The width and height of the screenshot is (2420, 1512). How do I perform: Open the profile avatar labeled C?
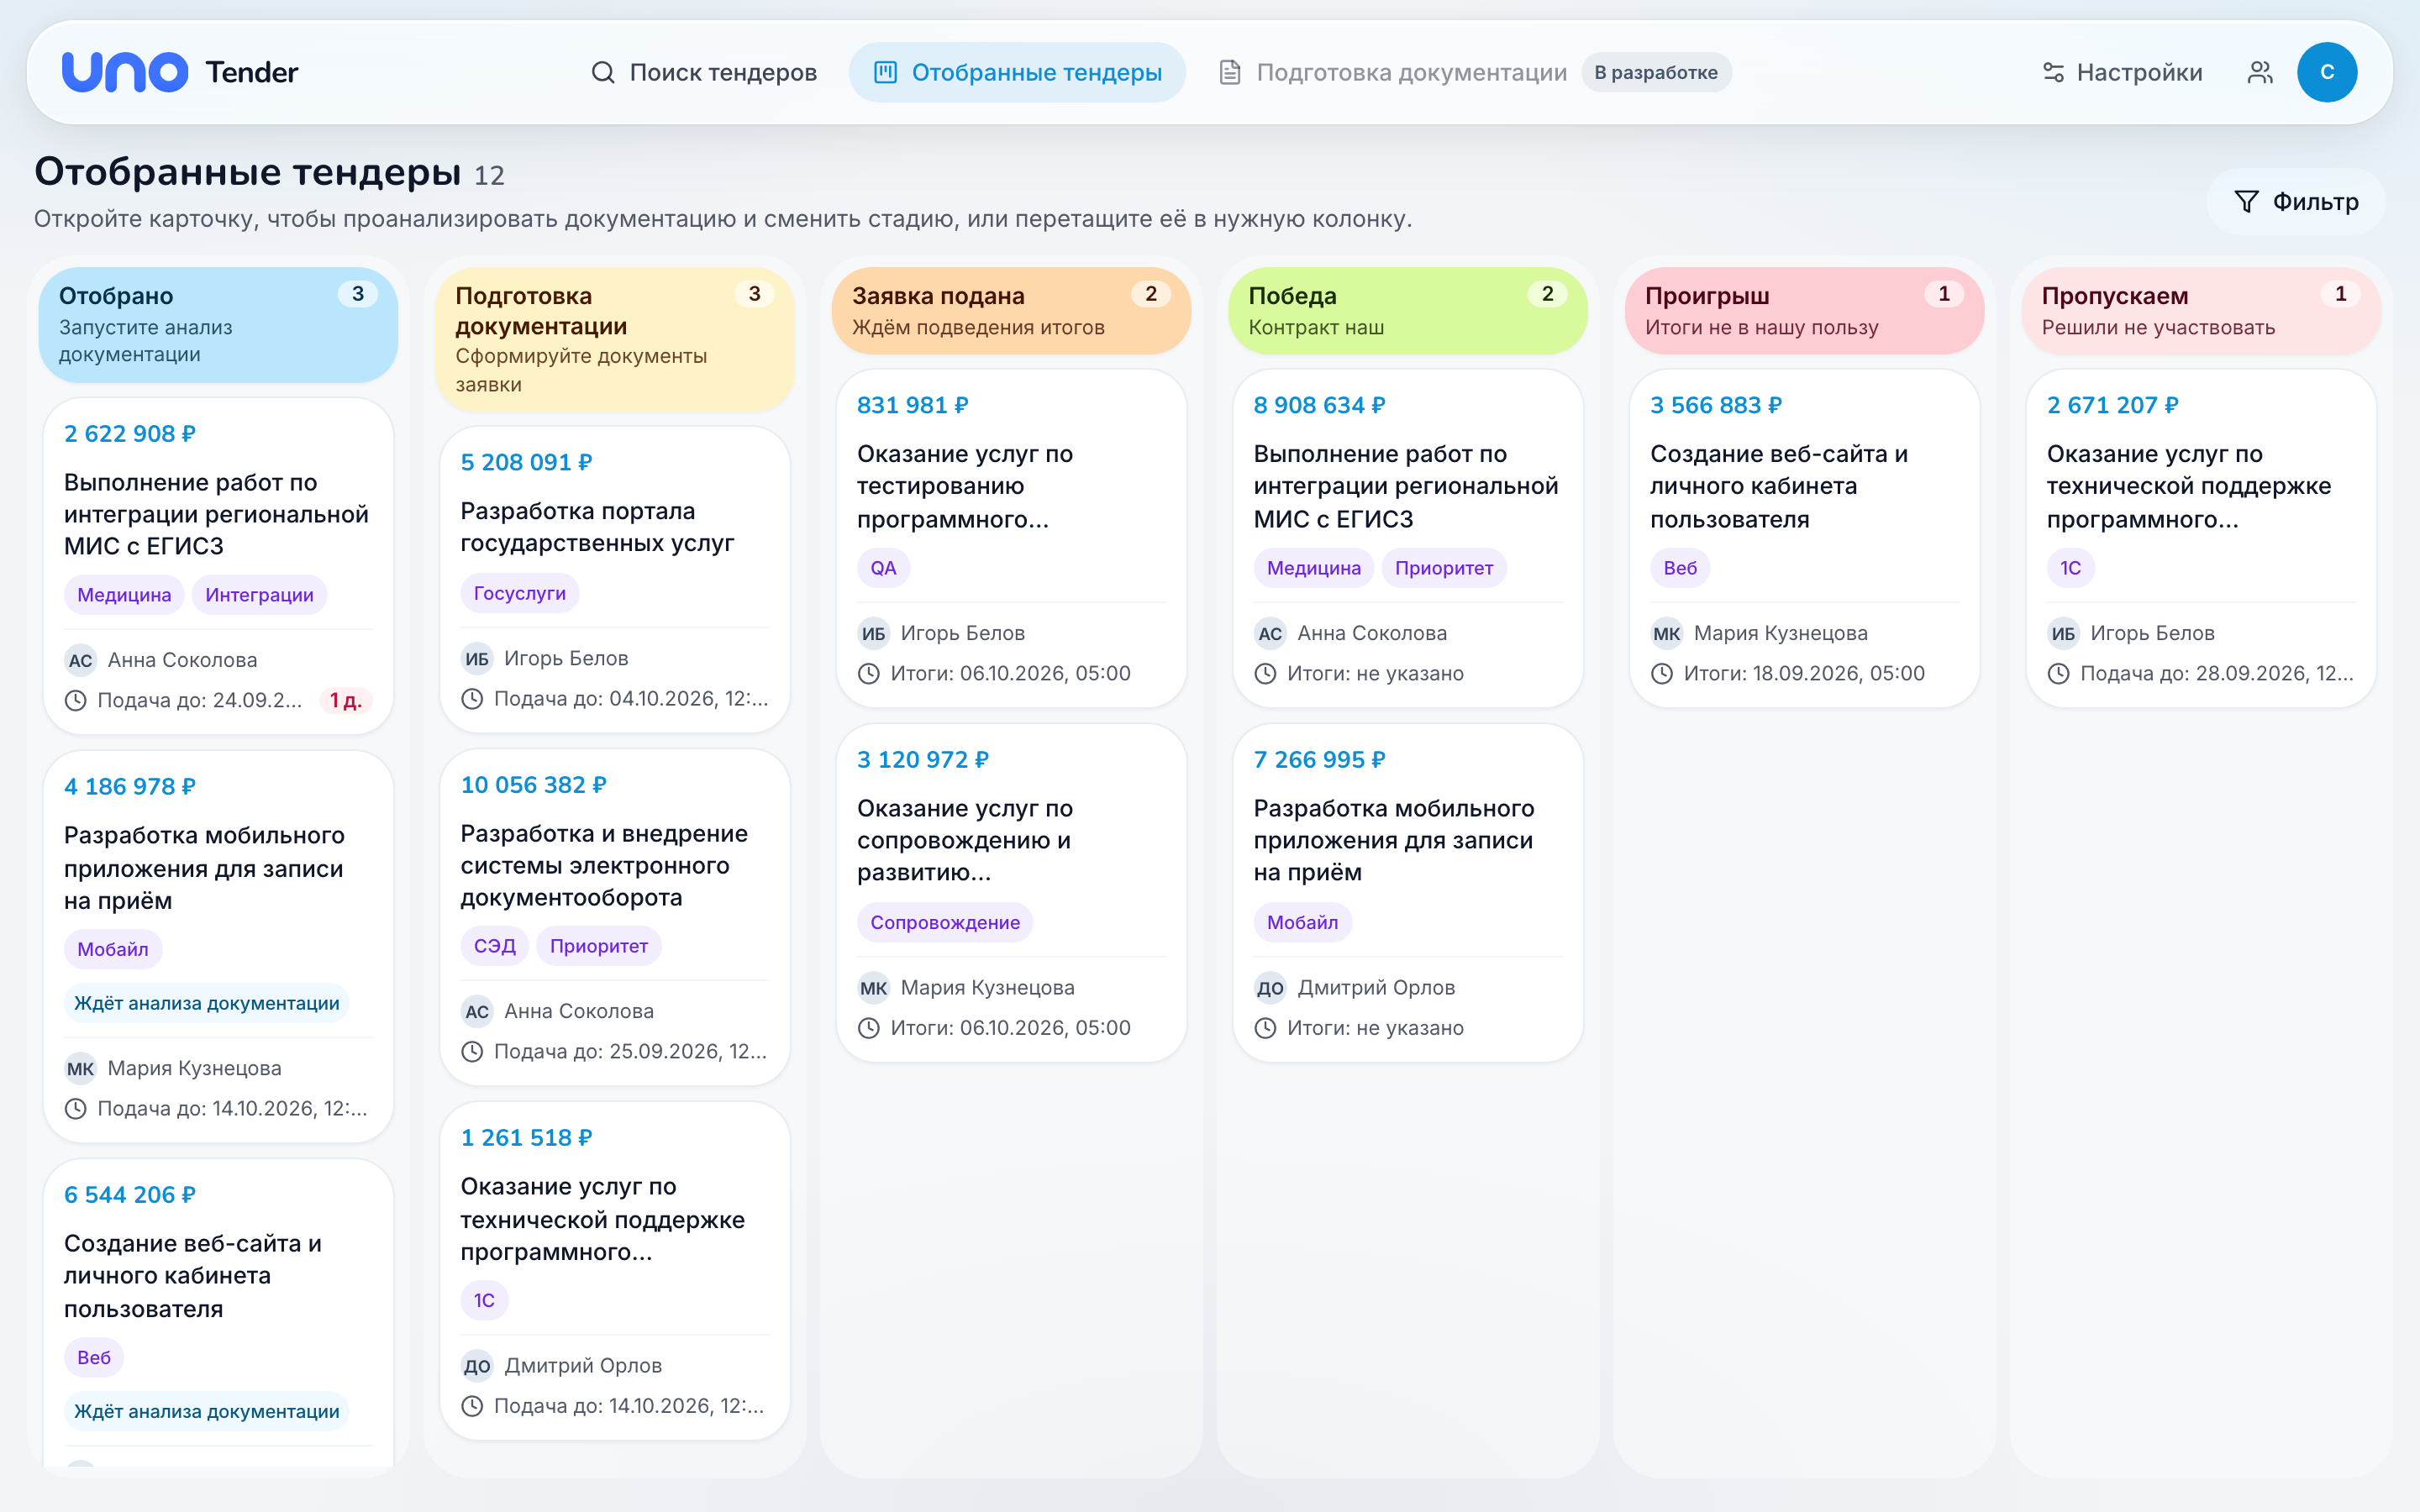2327,72
